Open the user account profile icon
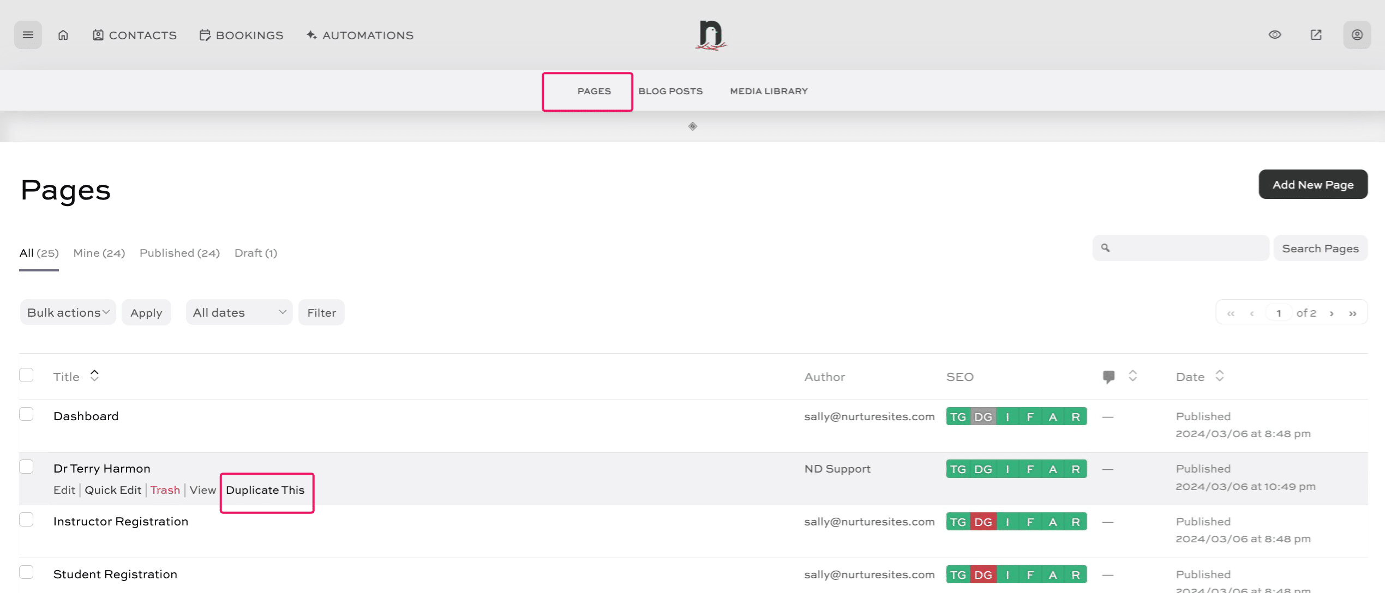1385x593 pixels. point(1357,35)
